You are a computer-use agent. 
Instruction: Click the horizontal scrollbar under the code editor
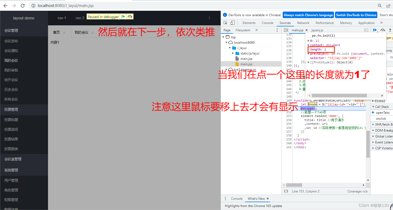point(294,185)
